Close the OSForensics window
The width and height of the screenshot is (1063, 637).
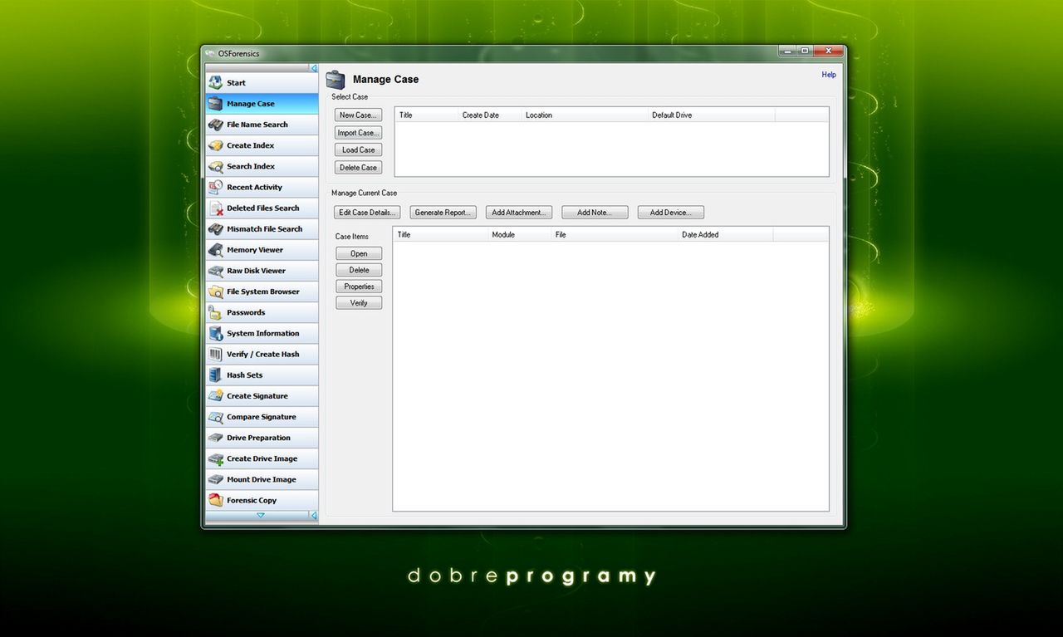[827, 51]
